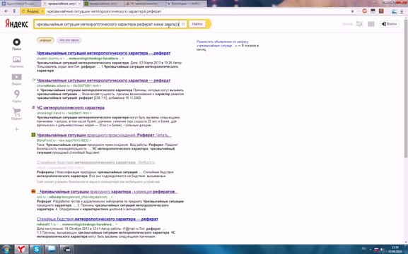Open Картинки image search in sidebar

click(17, 62)
